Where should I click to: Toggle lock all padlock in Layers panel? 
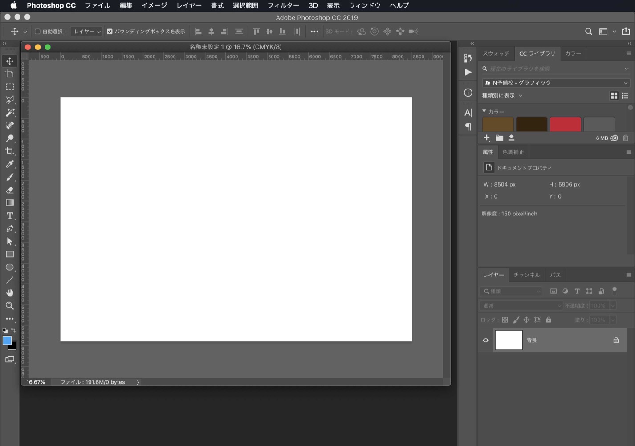549,320
